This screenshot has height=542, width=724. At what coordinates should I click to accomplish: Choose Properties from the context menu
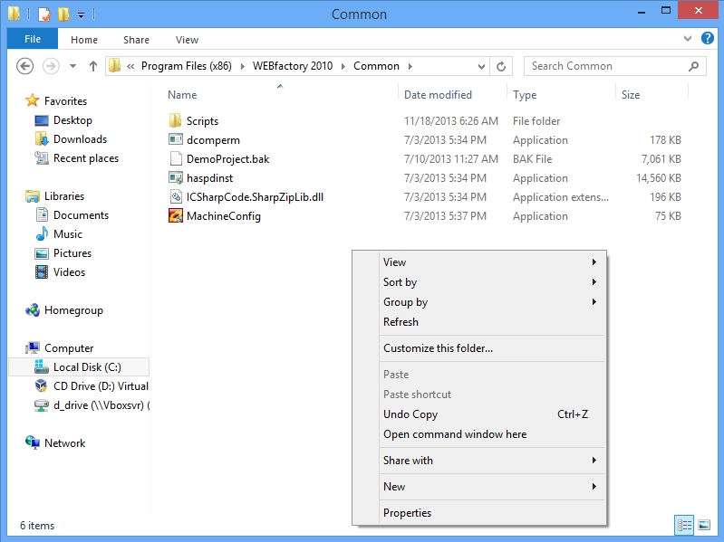click(x=407, y=513)
